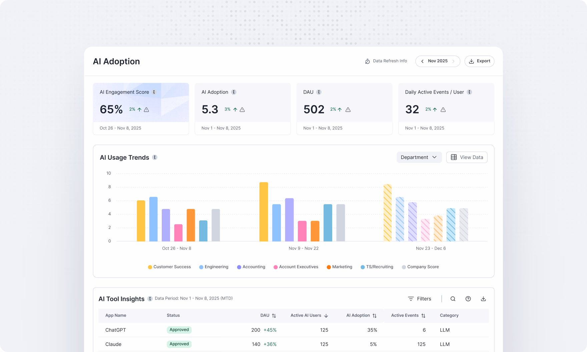Click Nov 2025 to open the month selector

(x=438, y=61)
